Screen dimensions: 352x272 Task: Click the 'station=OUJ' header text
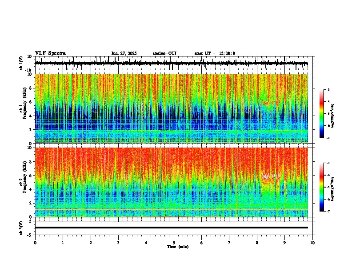click(164, 53)
